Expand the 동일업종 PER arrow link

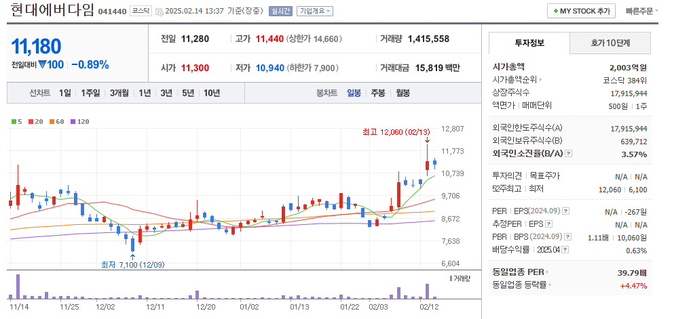click(x=547, y=272)
